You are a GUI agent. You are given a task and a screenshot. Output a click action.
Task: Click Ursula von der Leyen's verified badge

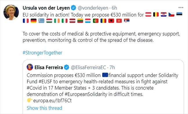point(74,8)
